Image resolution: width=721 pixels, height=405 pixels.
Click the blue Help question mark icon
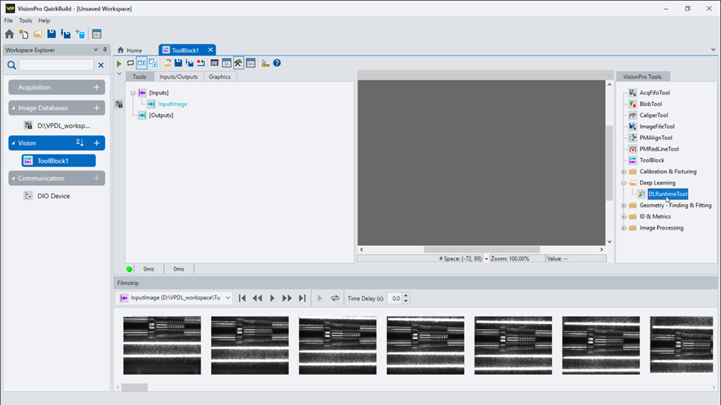(277, 64)
